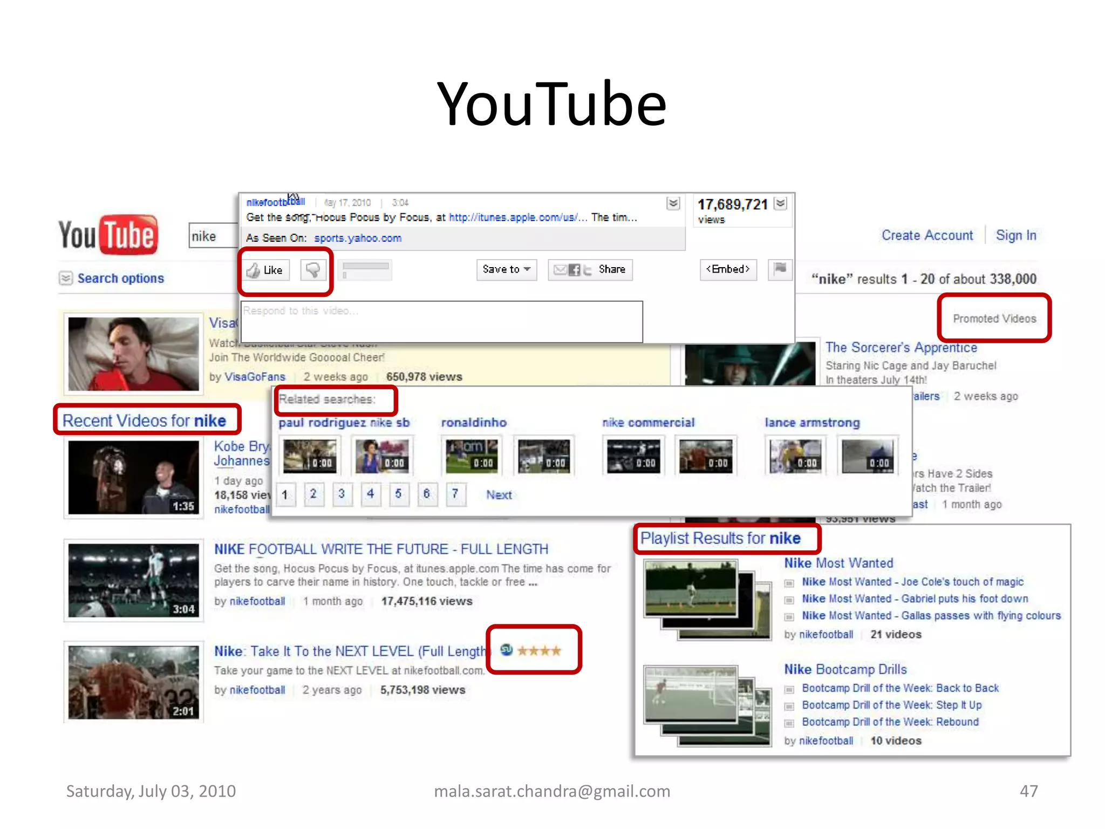Click the like ratio rating bar
The width and height of the screenshot is (1105, 829).
click(365, 269)
